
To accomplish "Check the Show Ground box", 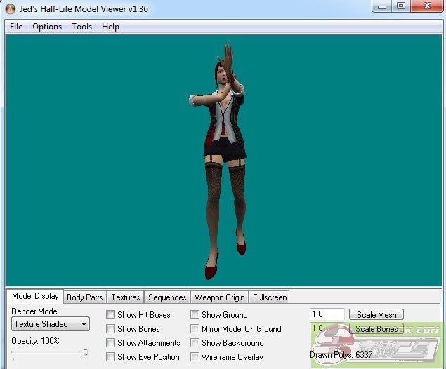I will point(195,315).
